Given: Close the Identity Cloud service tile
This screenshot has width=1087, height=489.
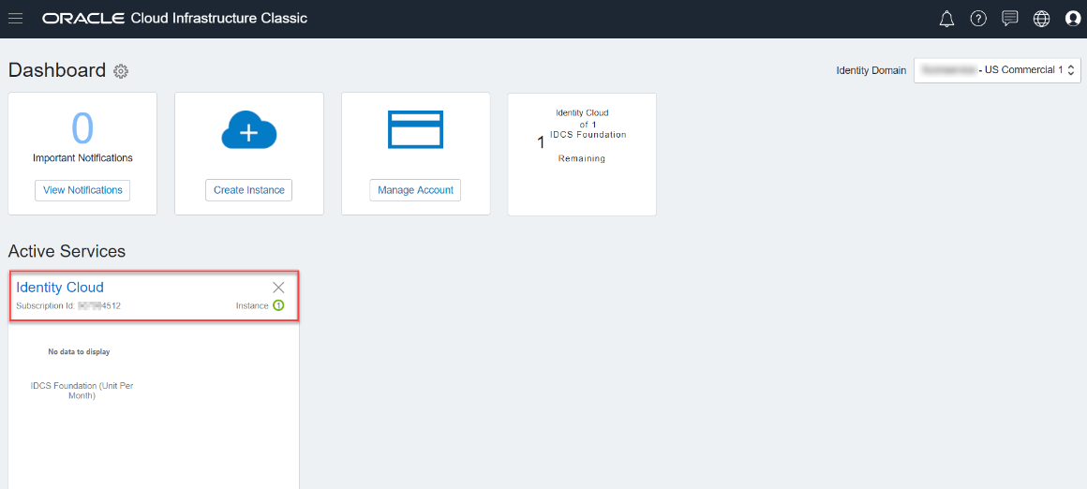Looking at the screenshot, I should (x=278, y=288).
